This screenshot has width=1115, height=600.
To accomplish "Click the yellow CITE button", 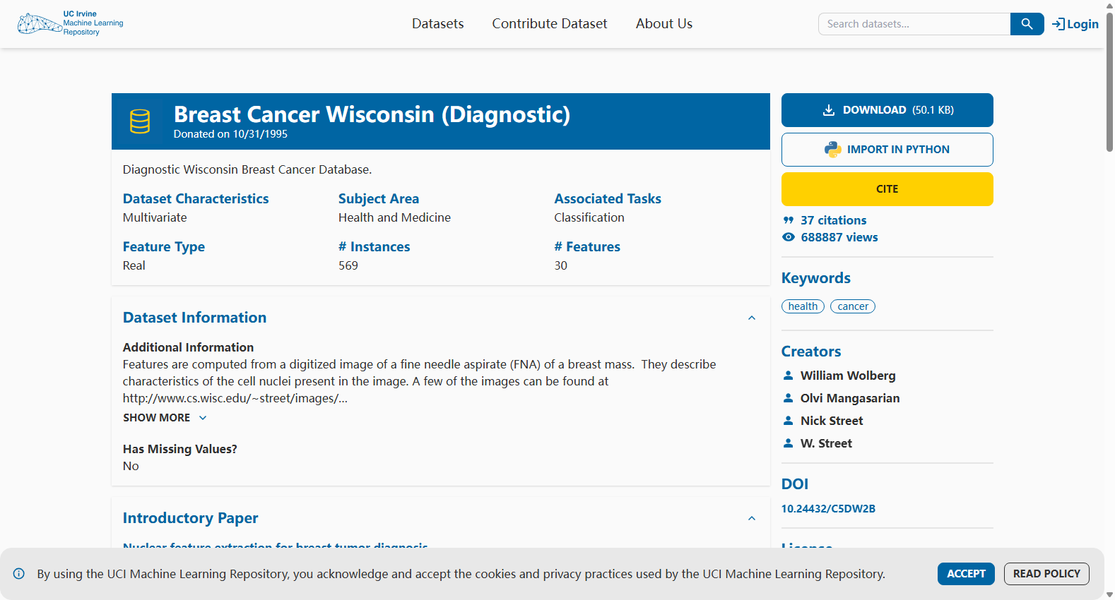I will coord(887,189).
